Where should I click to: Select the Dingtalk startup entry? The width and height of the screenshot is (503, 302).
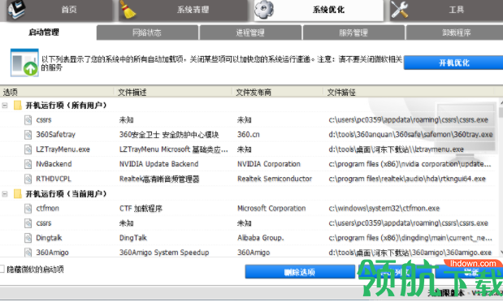point(49,238)
